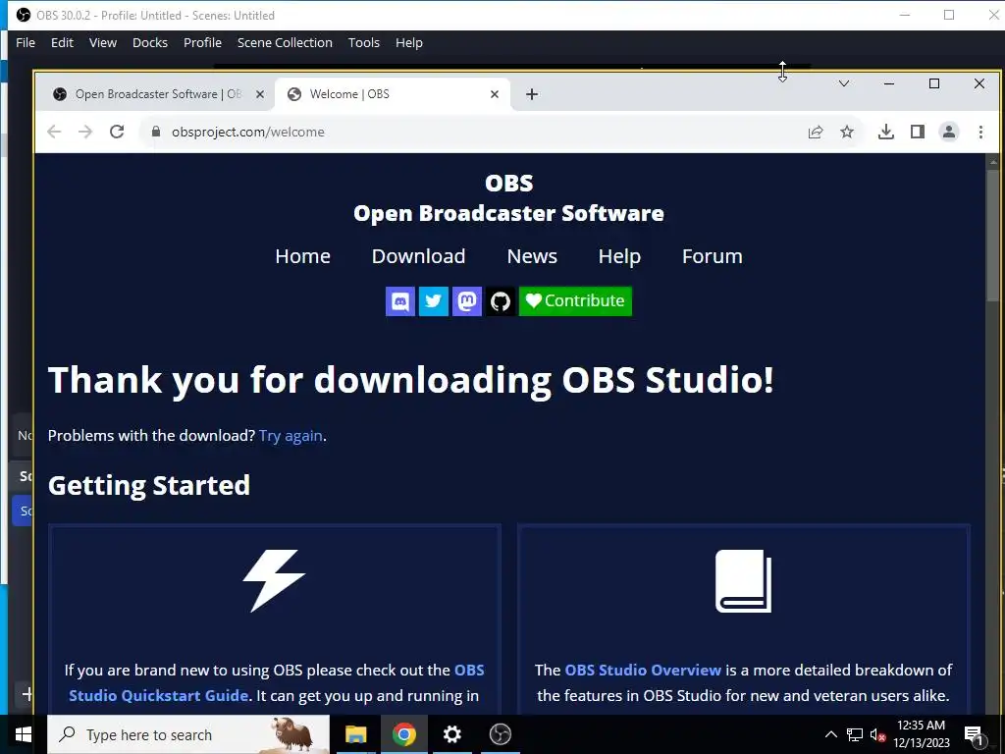Click the Chrome taskbar icon
1005x754 pixels.
coord(403,734)
